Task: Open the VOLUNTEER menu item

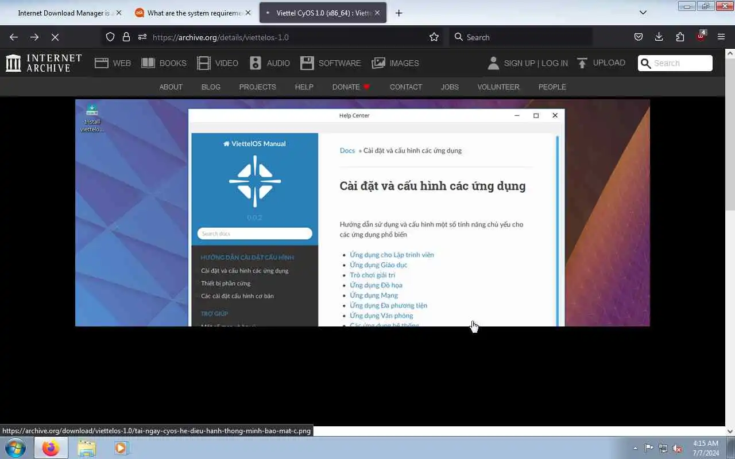Action: click(498, 87)
